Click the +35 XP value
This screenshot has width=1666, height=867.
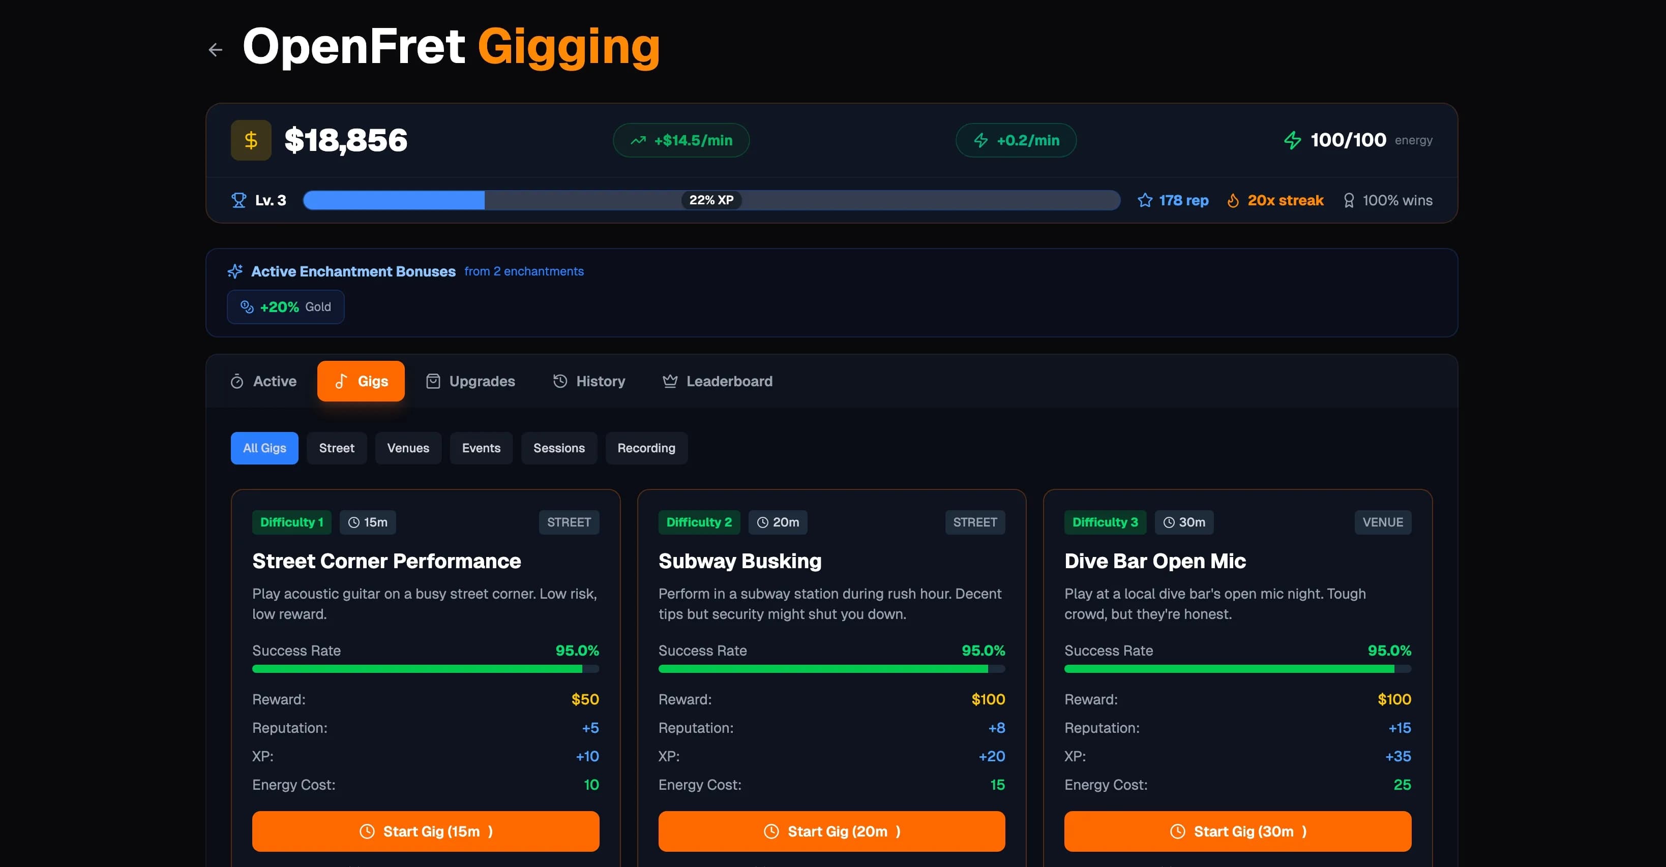pyautogui.click(x=1399, y=756)
